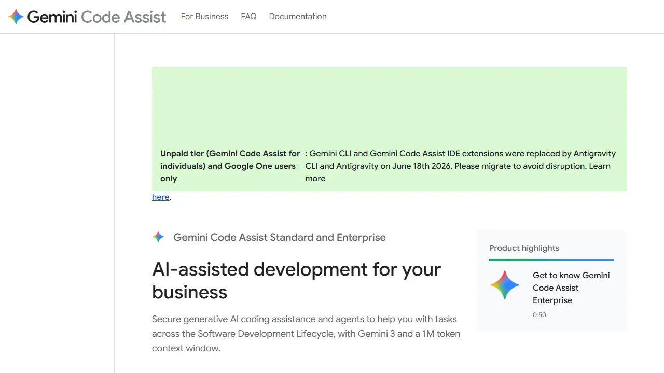The image size is (664, 373).
Task: Click 'Gemini Code Assist Standard and Enterprise' text
Action: (x=280, y=238)
